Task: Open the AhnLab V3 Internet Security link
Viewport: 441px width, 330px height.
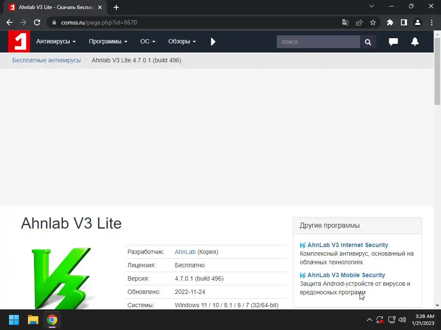Action: click(x=348, y=245)
